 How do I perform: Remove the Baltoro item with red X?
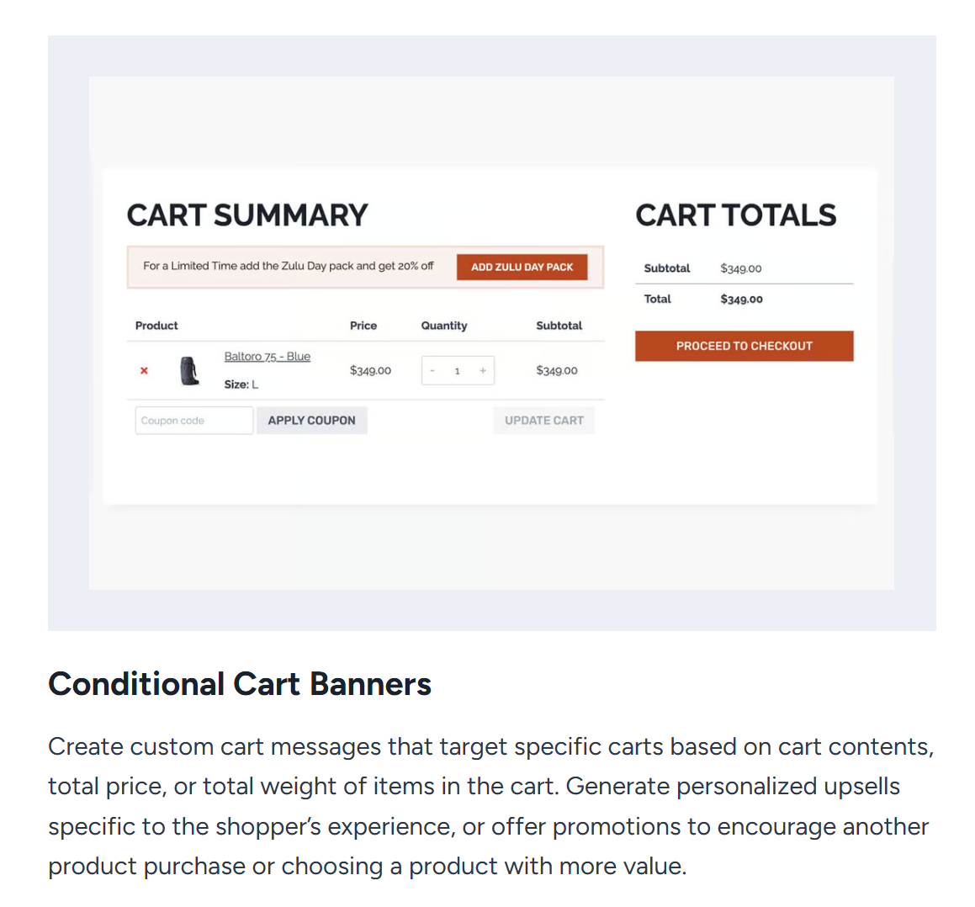pyautogui.click(x=144, y=370)
